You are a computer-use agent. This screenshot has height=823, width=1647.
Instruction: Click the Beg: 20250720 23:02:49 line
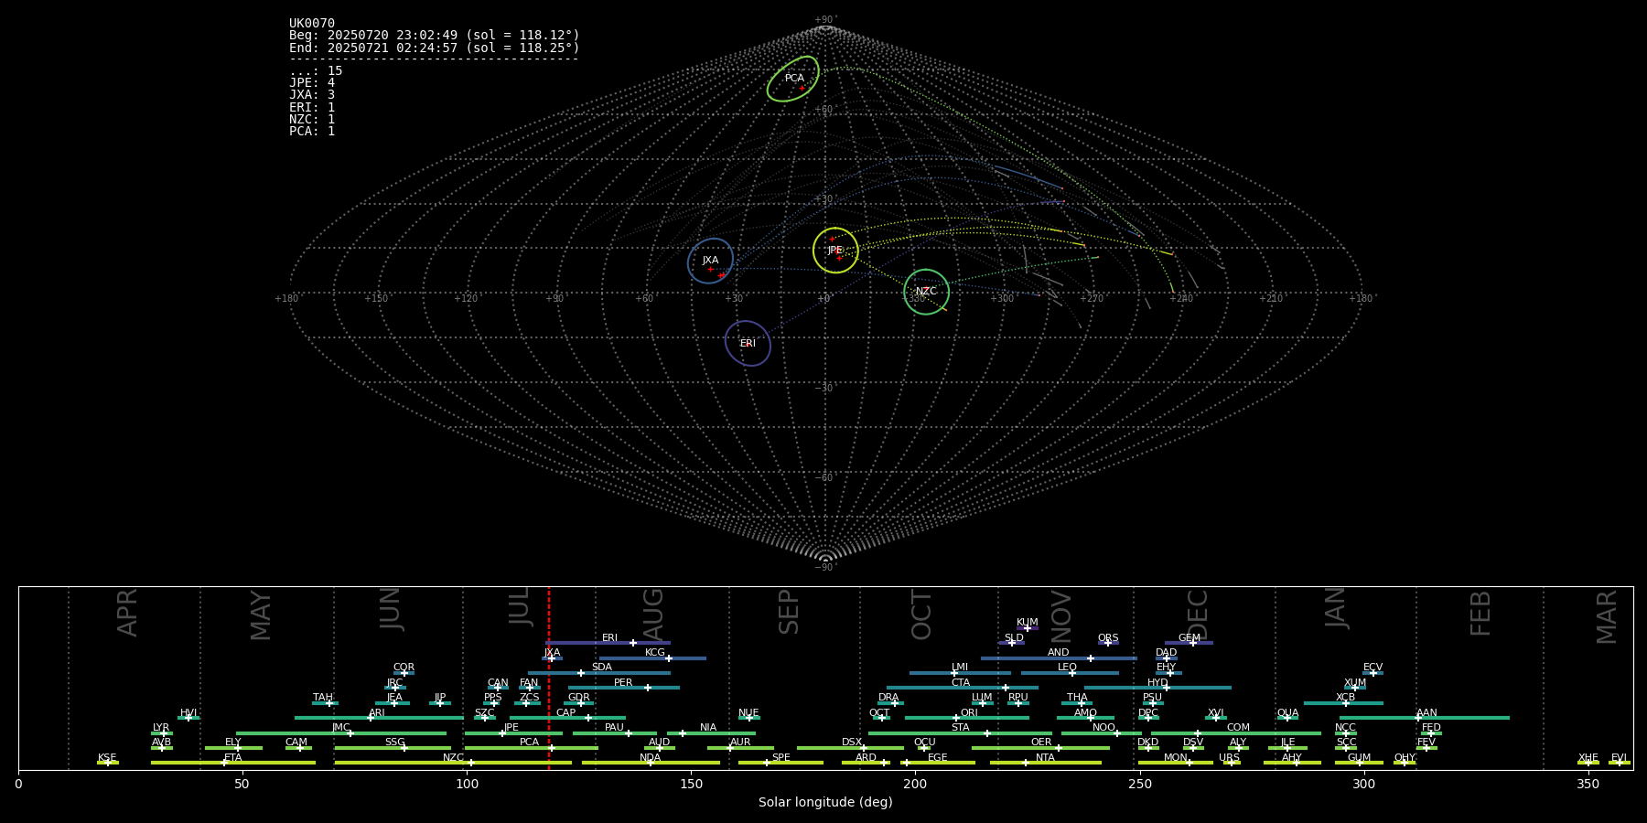(x=435, y=36)
